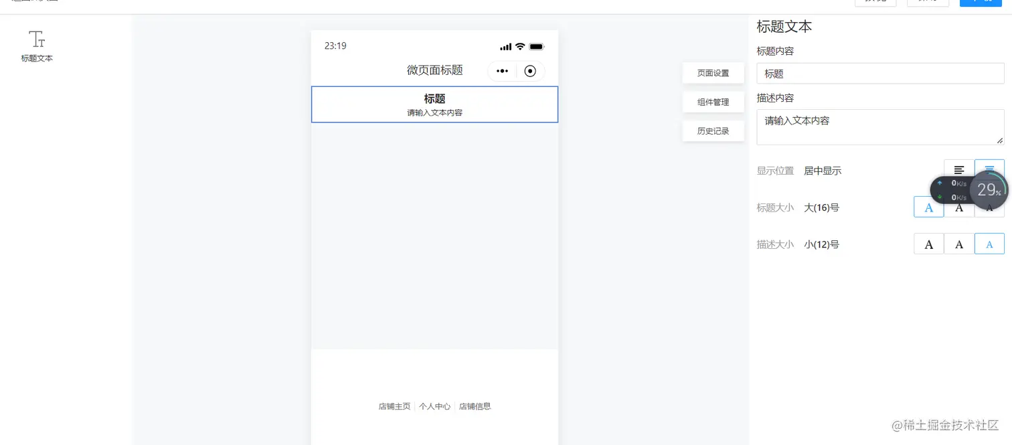Screen dimensions: 1012x445
Task: Set display position to center-aligned
Action: point(989,169)
